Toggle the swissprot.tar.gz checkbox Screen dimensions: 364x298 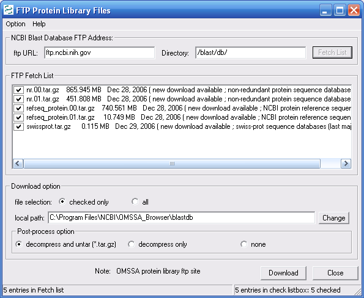[x=18, y=126]
